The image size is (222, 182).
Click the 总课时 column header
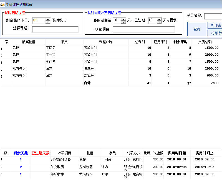point(140,42)
